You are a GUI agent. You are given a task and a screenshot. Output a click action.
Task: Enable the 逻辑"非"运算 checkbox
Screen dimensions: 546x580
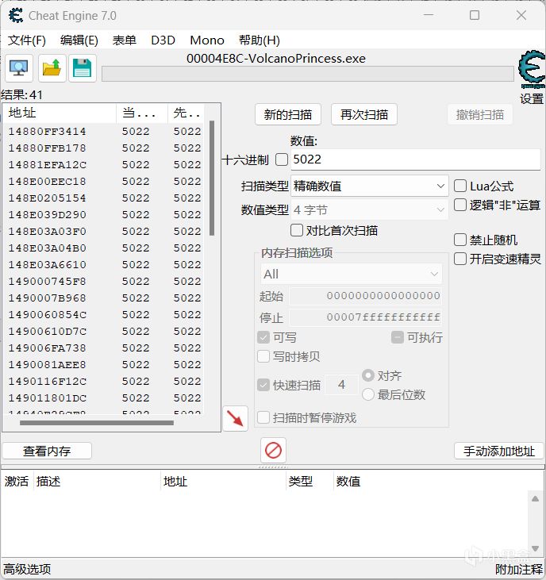459,205
